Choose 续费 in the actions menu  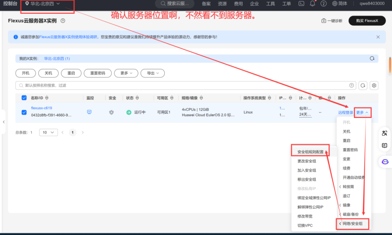(x=347, y=168)
